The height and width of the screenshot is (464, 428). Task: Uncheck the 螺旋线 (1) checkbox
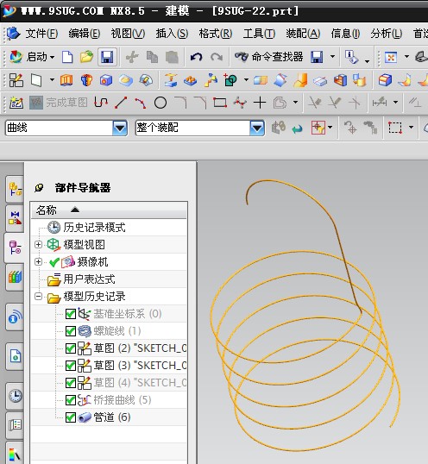tap(71, 331)
